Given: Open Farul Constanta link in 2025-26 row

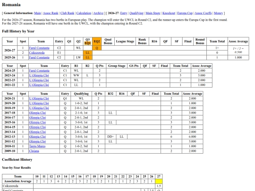Looking at the screenshot, I should [x=39, y=58].
